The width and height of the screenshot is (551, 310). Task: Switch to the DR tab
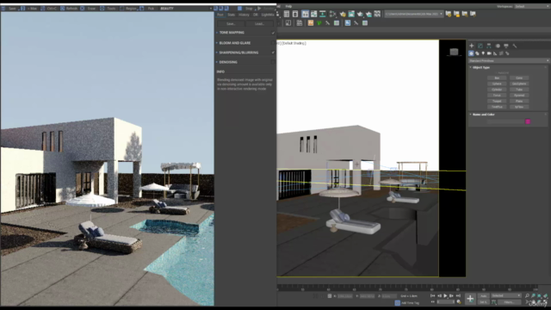[x=256, y=15]
